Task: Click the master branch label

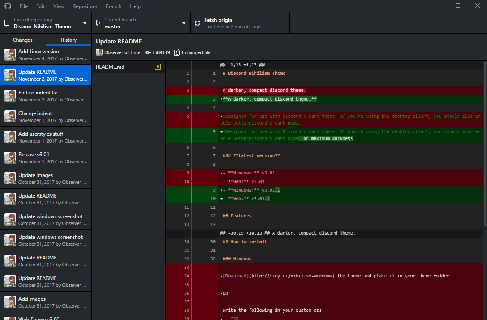Action: tap(112, 27)
